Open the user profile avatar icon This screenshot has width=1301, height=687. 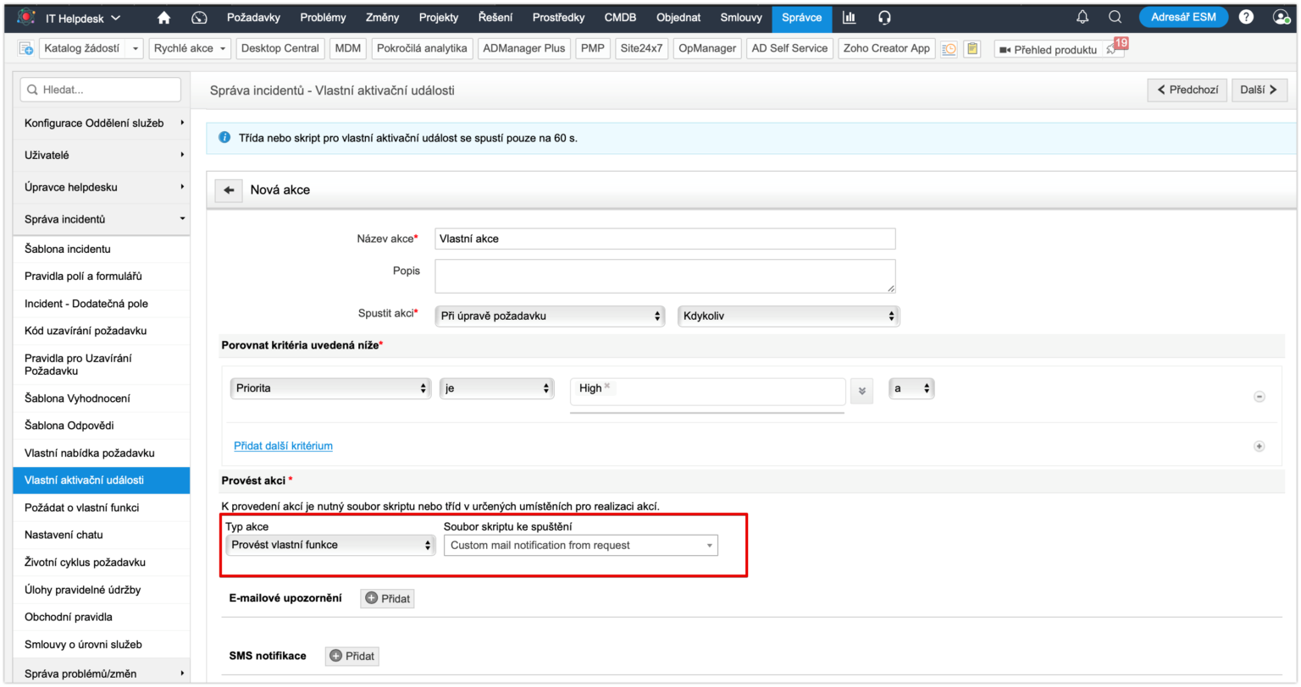(x=1281, y=17)
